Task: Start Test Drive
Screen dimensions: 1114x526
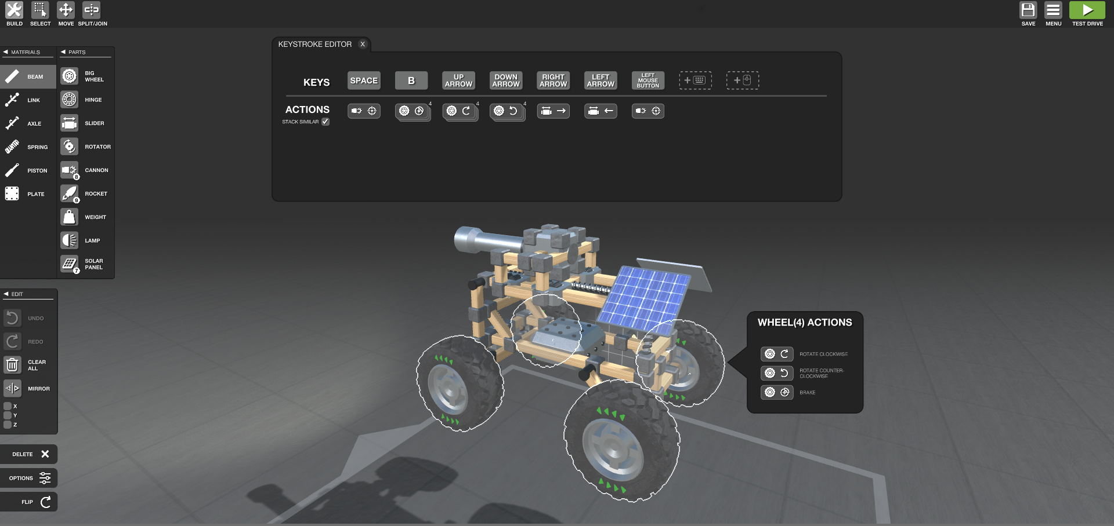Action: (1087, 14)
